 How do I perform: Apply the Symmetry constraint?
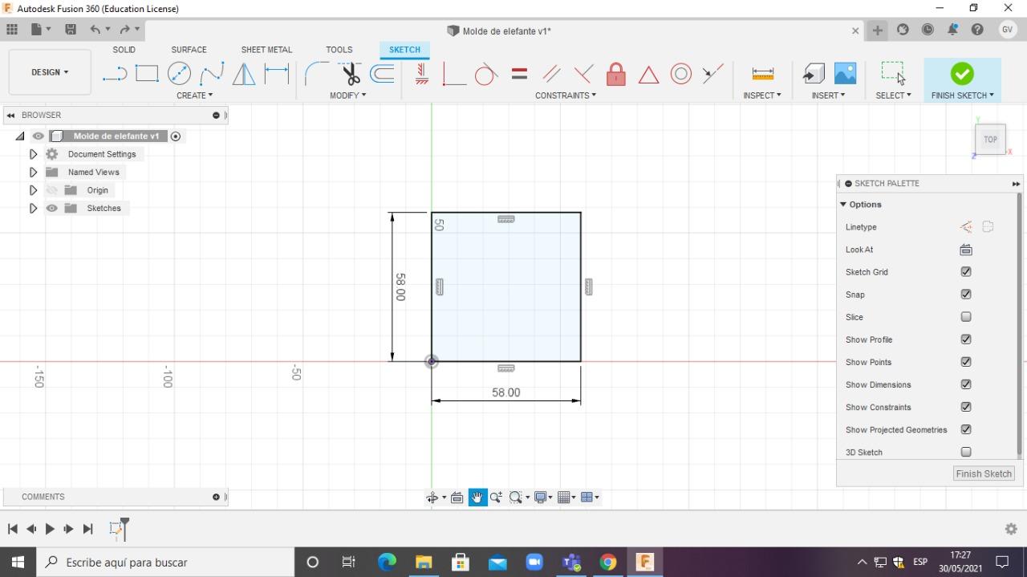coord(712,74)
